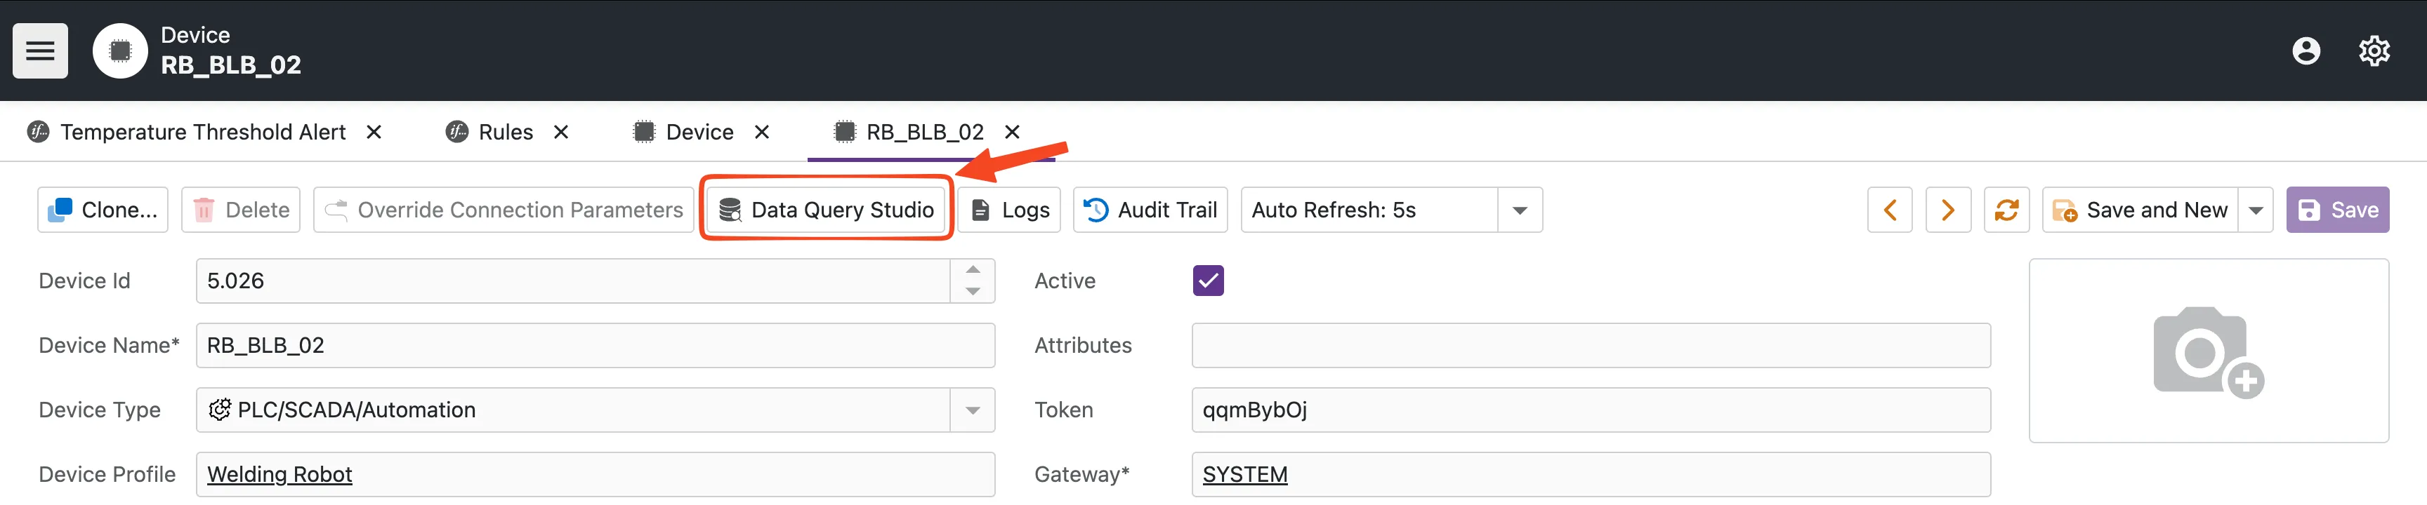View the Audit Trail
Screen dimensions: 2427x505
[1150, 210]
